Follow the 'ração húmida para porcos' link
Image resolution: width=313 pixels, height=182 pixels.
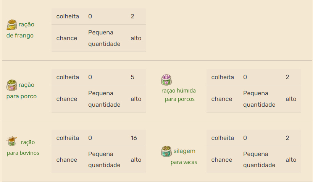179,95
